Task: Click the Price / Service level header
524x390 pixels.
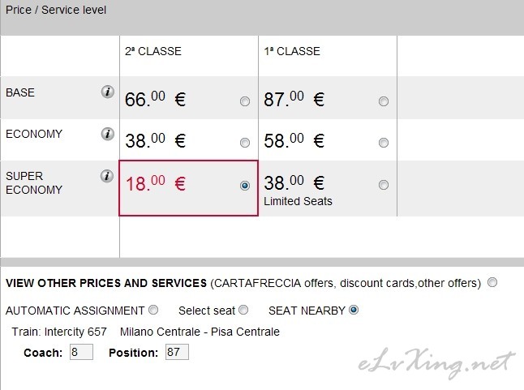Action: [x=56, y=10]
